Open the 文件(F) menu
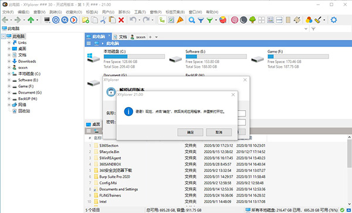The image size is (352, 213). [8, 12]
